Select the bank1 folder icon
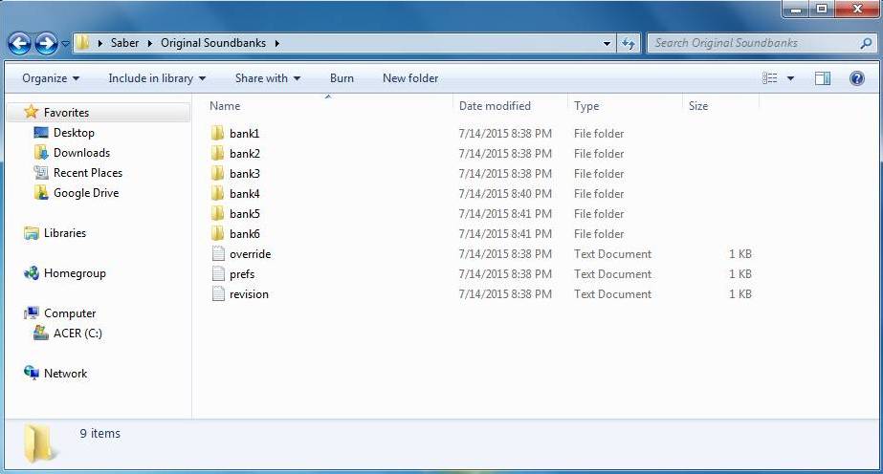Viewport: 883px width, 474px height. tap(218, 133)
